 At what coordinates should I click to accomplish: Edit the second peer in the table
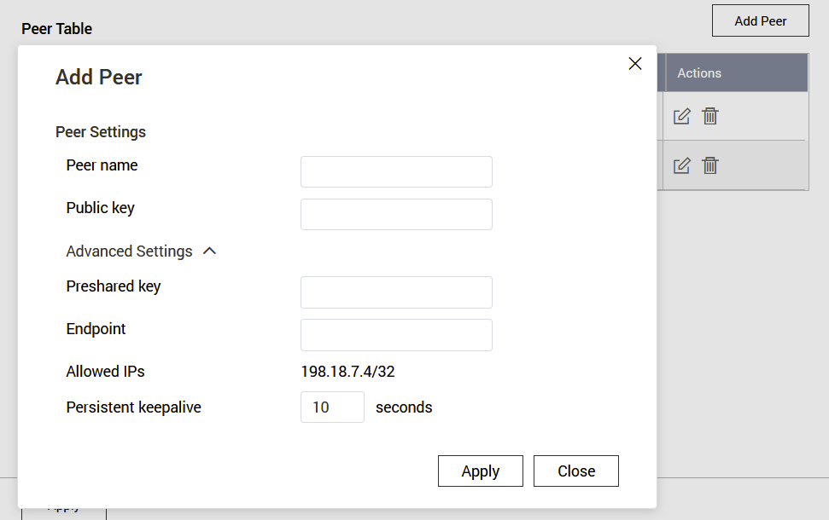pos(681,165)
